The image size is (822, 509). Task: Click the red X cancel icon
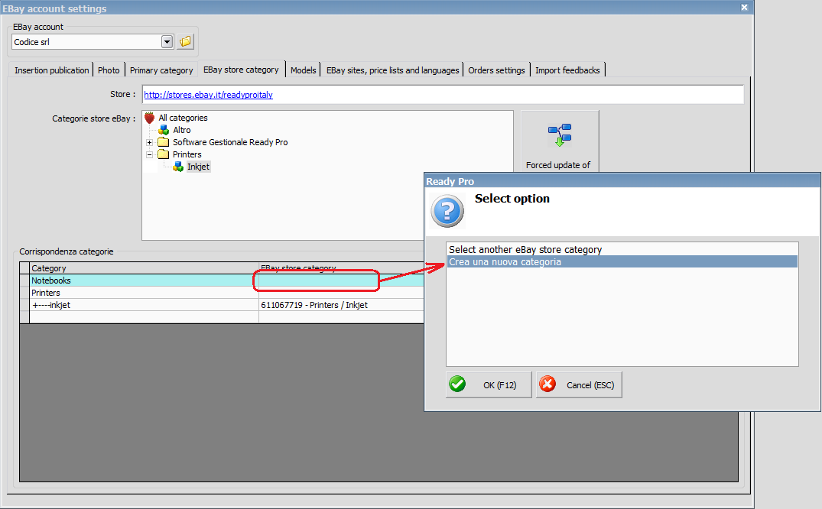pyautogui.click(x=547, y=384)
